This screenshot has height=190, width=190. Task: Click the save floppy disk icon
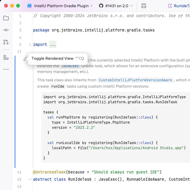coord(144,6)
